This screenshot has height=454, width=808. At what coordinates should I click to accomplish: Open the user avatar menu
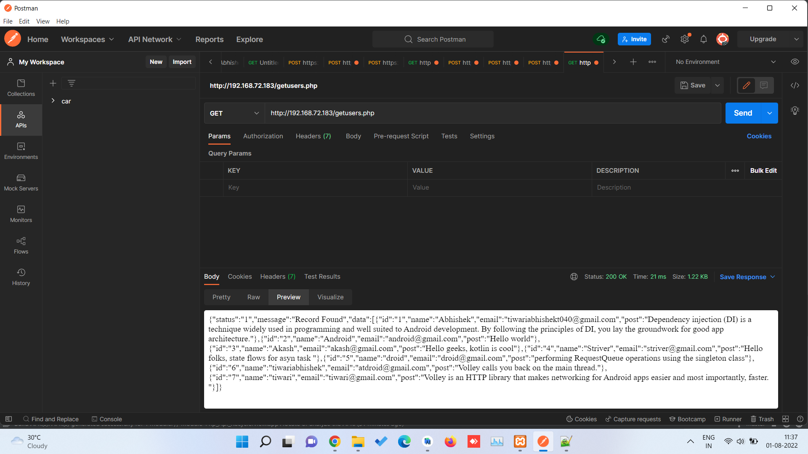723,39
